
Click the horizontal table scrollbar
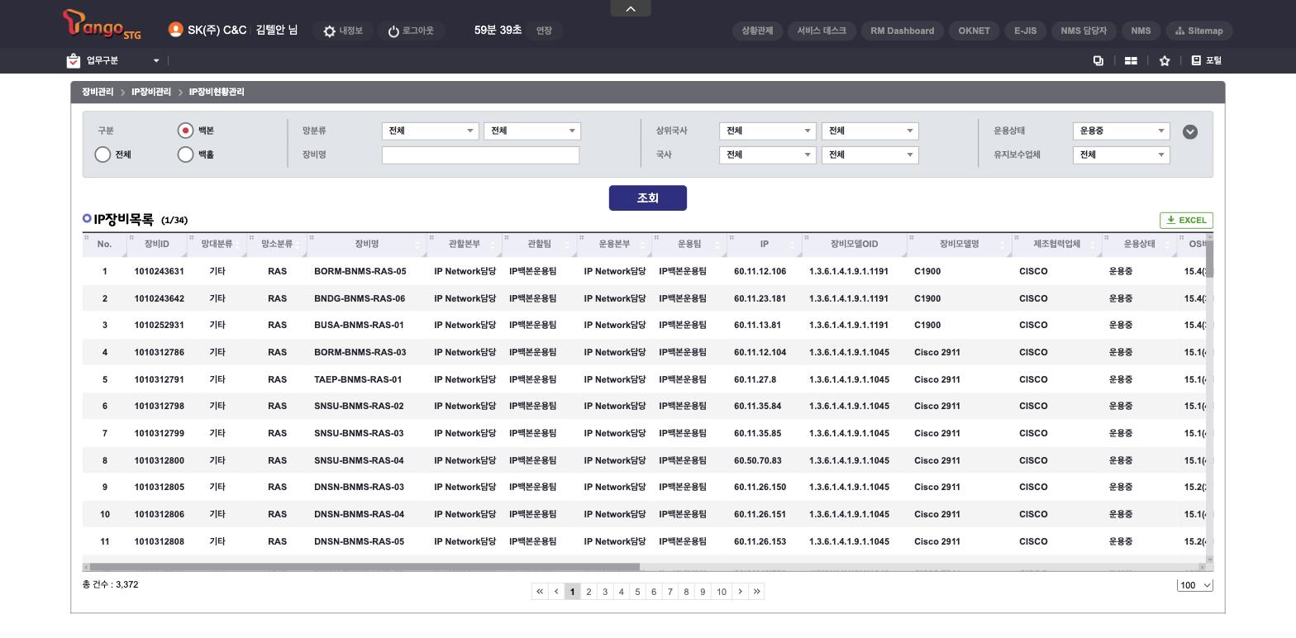(x=364, y=567)
